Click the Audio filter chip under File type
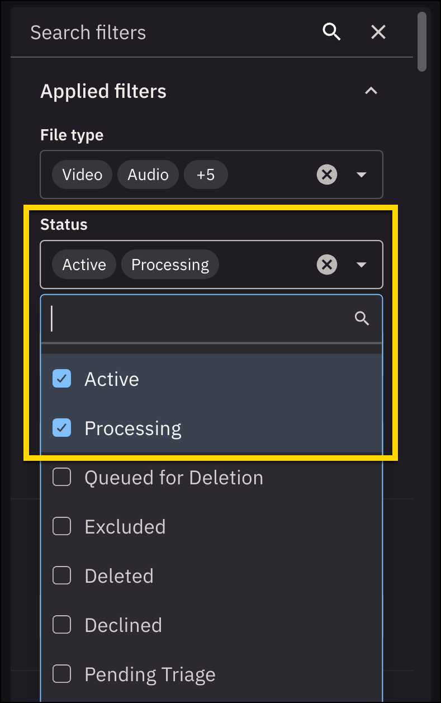Image resolution: width=441 pixels, height=703 pixels. point(148,174)
